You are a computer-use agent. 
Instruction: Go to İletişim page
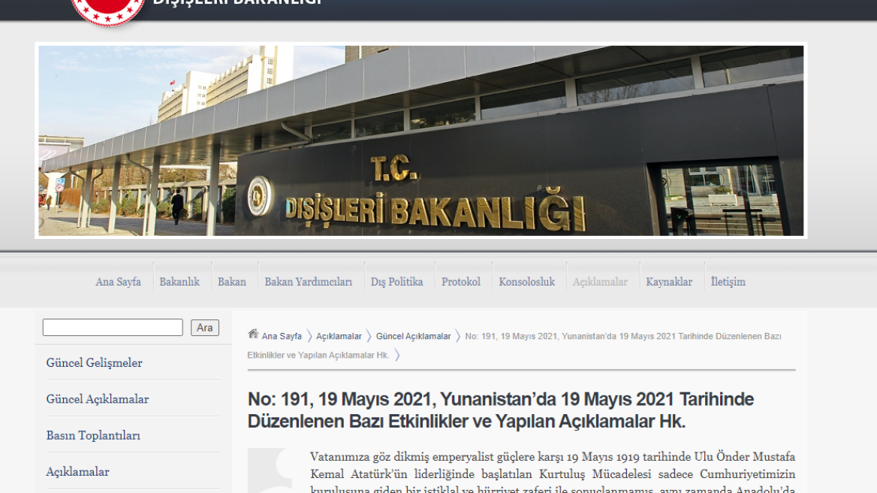(x=728, y=282)
